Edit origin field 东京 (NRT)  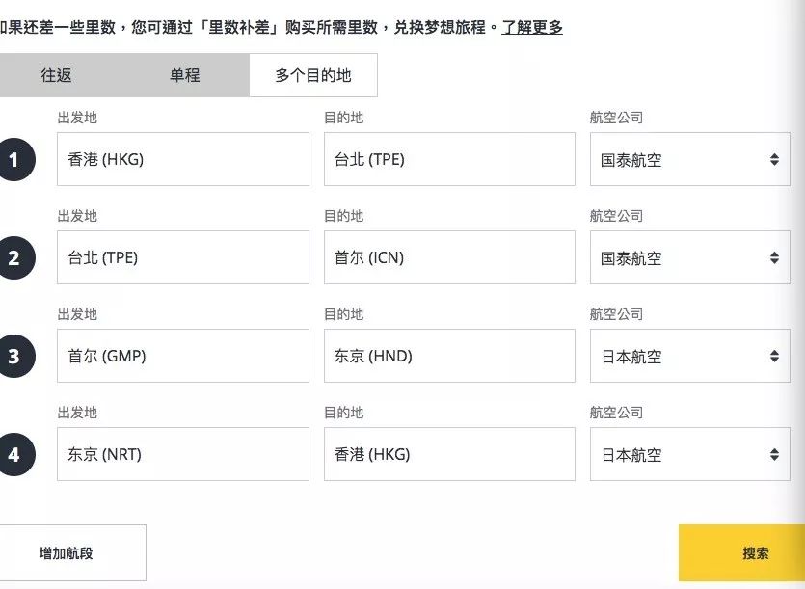[183, 454]
